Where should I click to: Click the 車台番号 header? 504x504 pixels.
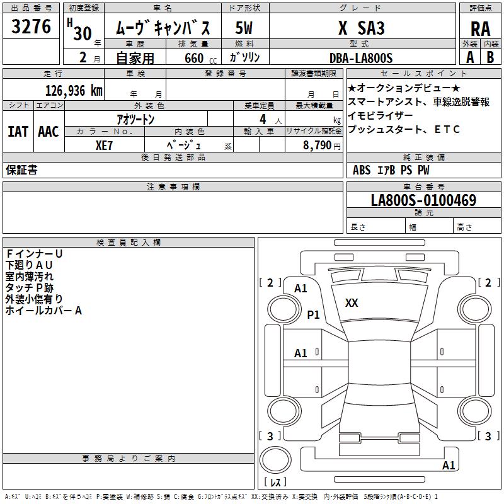coord(423,186)
